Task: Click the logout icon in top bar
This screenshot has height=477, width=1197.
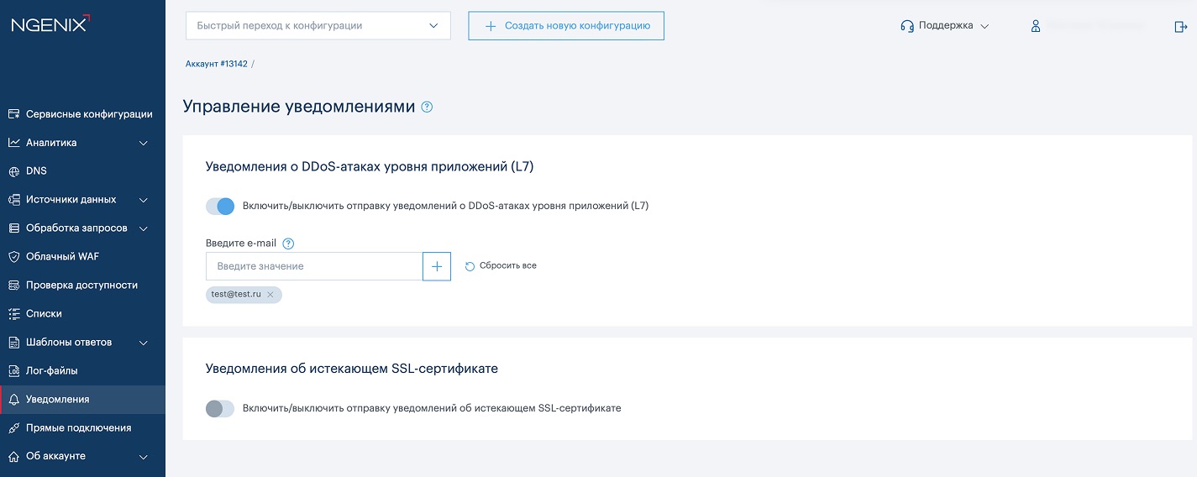Action: (1180, 26)
